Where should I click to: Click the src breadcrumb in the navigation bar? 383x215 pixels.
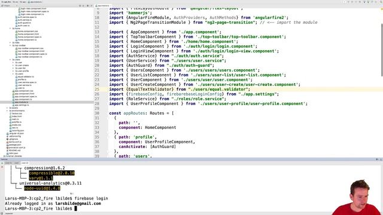point(16,2)
